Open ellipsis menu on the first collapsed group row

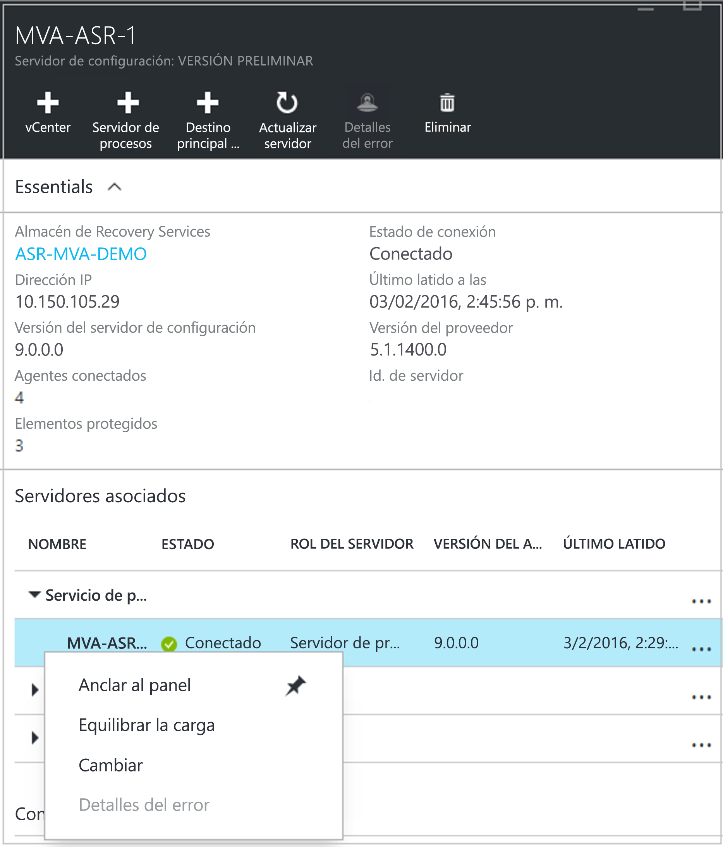point(701,697)
